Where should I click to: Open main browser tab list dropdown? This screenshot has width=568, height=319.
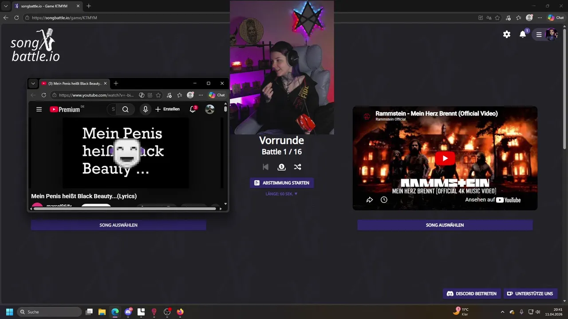6,6
